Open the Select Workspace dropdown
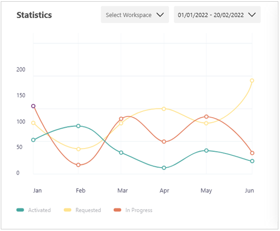 coord(134,15)
